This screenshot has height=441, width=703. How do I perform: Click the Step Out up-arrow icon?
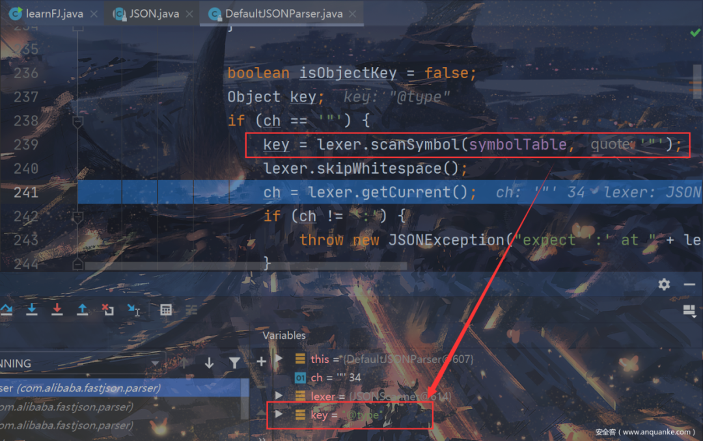click(82, 309)
